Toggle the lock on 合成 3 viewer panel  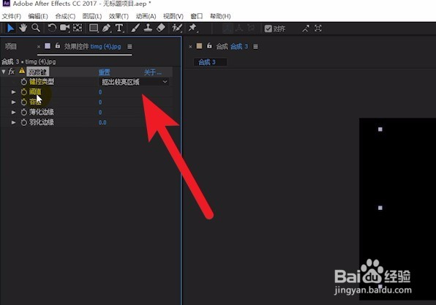pos(209,45)
